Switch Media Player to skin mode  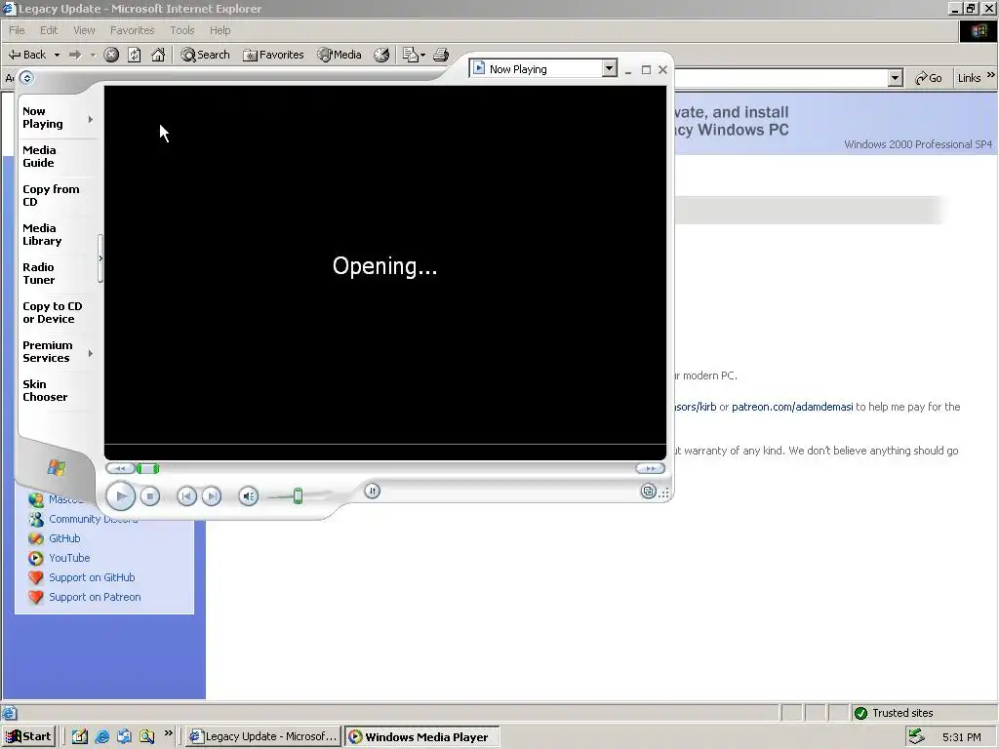[648, 492]
